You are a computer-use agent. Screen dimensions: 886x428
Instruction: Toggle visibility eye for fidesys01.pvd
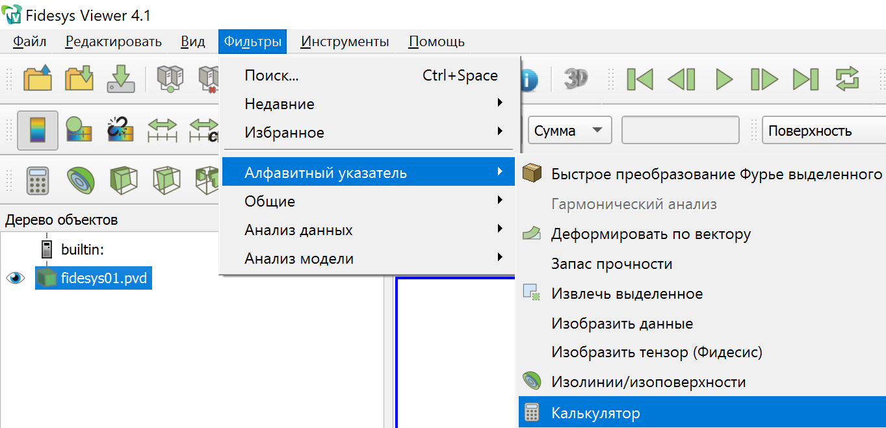pos(16,279)
